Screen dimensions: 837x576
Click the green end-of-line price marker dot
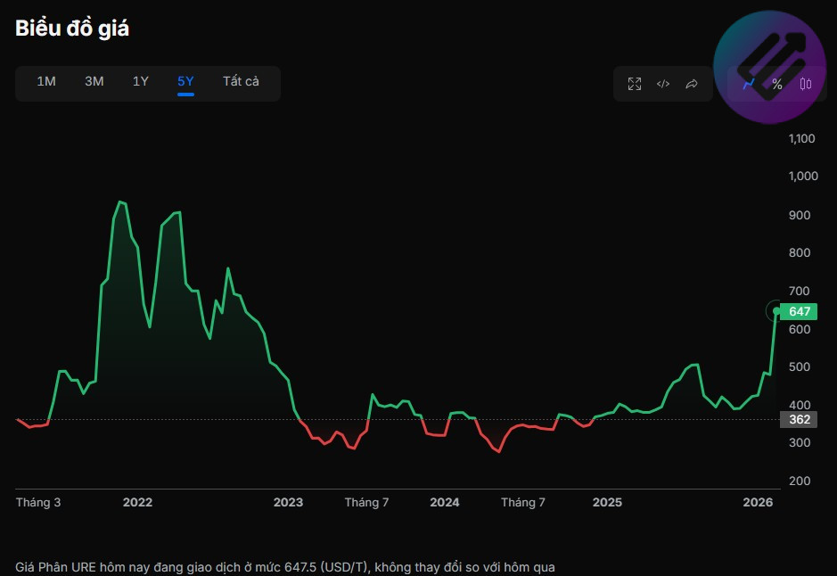click(776, 311)
